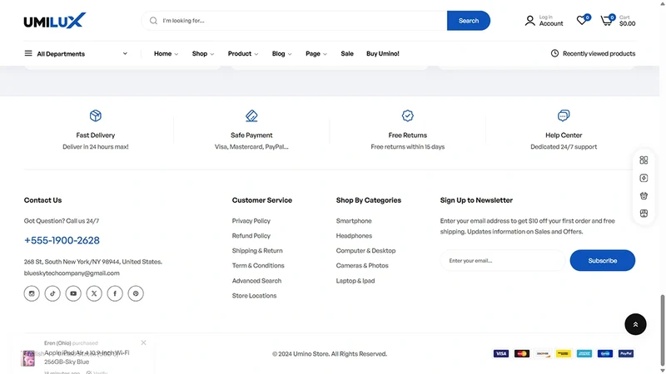The height and width of the screenshot is (374, 666).
Task: Open the Facebook social icon
Action: pyautogui.click(x=115, y=293)
